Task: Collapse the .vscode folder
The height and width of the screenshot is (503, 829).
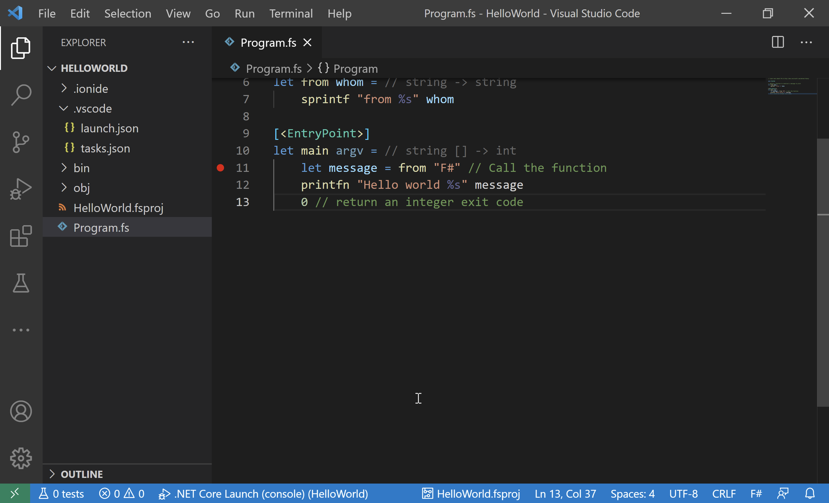Action: pyautogui.click(x=93, y=109)
